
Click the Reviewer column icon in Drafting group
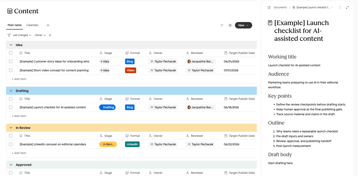point(188,99)
